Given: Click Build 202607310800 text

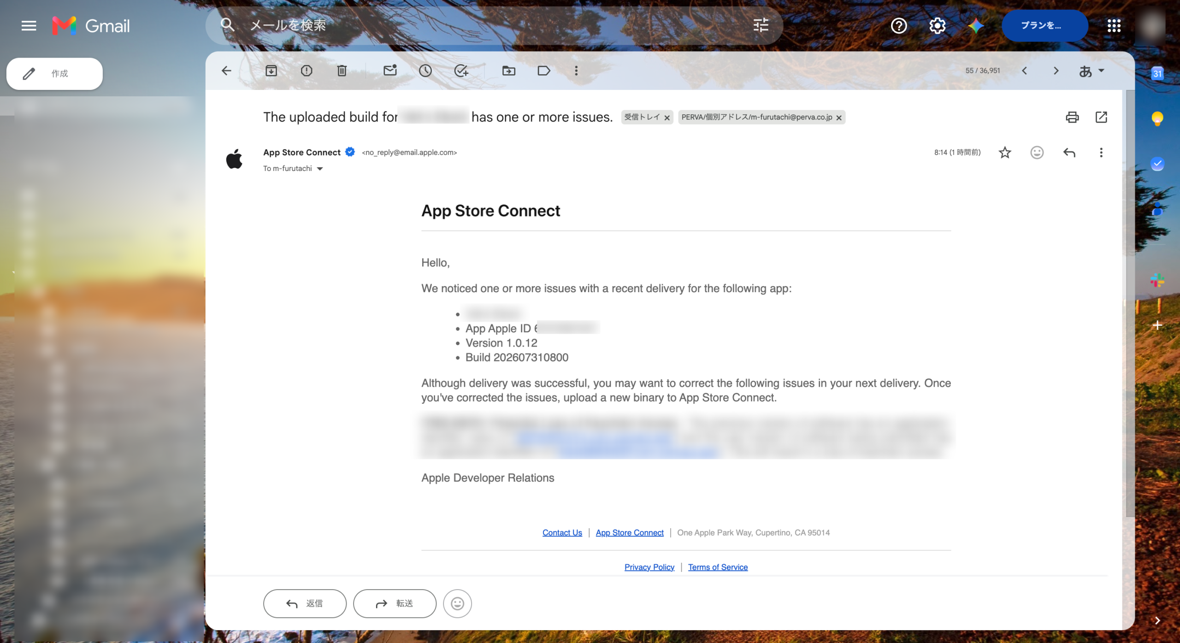Looking at the screenshot, I should pos(517,357).
